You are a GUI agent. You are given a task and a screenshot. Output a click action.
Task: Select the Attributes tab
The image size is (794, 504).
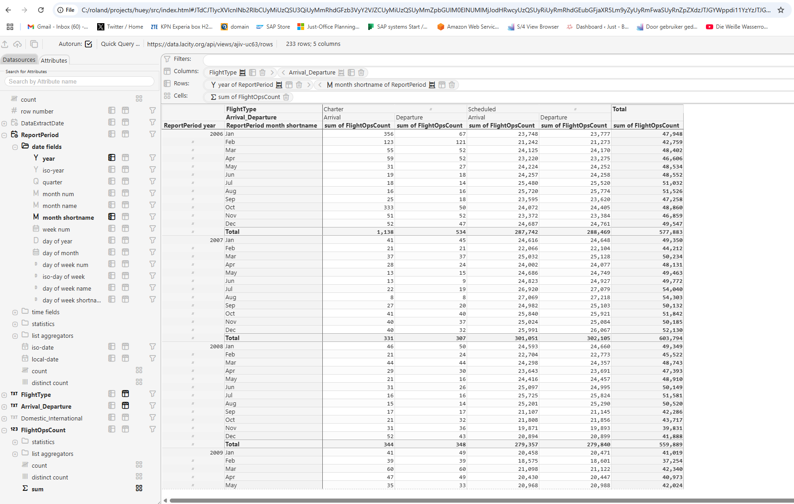coord(54,60)
